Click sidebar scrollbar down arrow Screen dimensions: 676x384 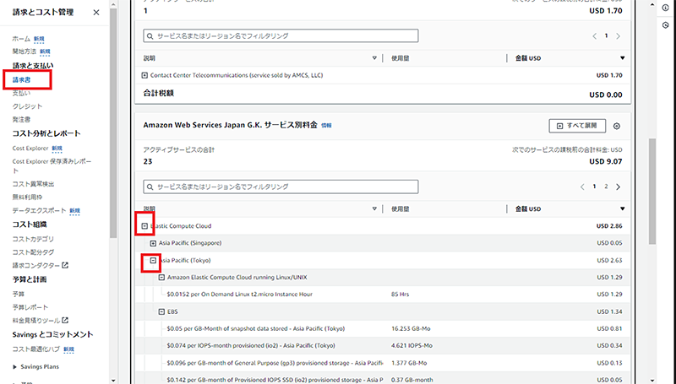[113, 380]
